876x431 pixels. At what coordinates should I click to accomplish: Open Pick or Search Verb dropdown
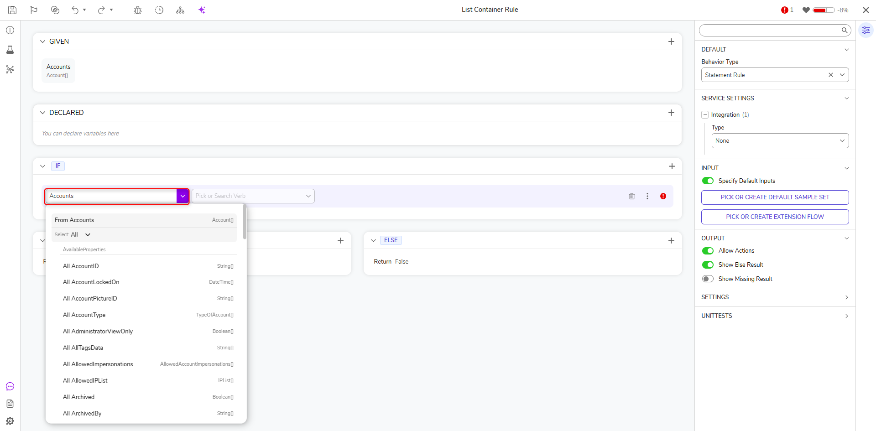pyautogui.click(x=253, y=196)
